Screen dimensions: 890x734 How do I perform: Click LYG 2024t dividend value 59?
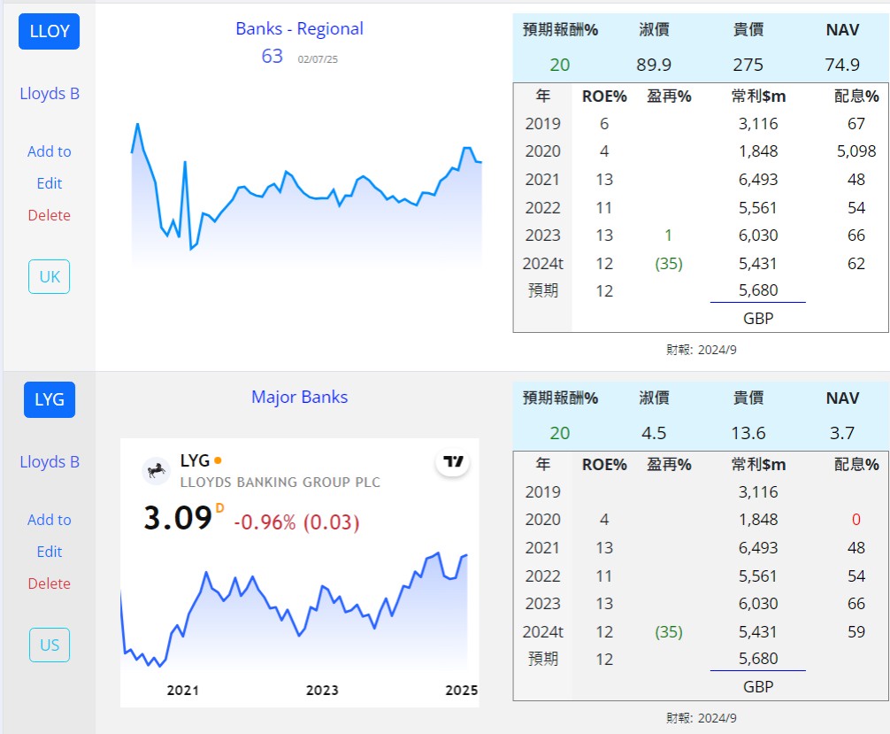tap(856, 632)
